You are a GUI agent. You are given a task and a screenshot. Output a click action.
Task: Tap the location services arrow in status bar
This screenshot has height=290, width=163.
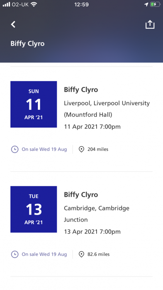146,4
